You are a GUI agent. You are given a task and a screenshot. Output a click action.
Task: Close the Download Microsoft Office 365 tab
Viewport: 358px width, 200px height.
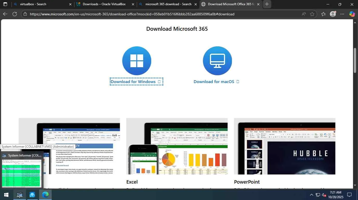point(258,4)
